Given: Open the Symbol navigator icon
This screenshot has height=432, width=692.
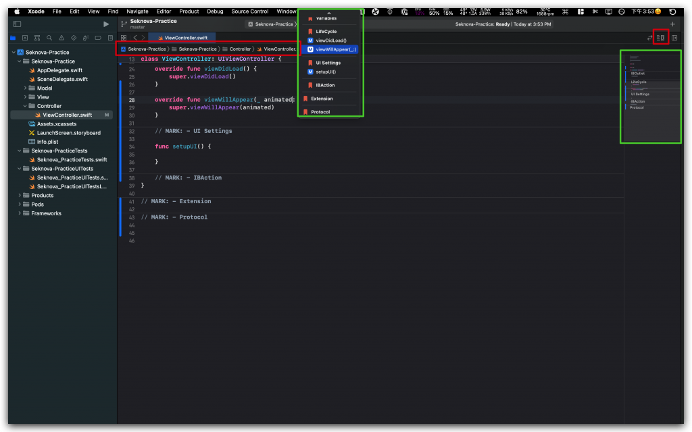Looking at the screenshot, I should click(37, 38).
